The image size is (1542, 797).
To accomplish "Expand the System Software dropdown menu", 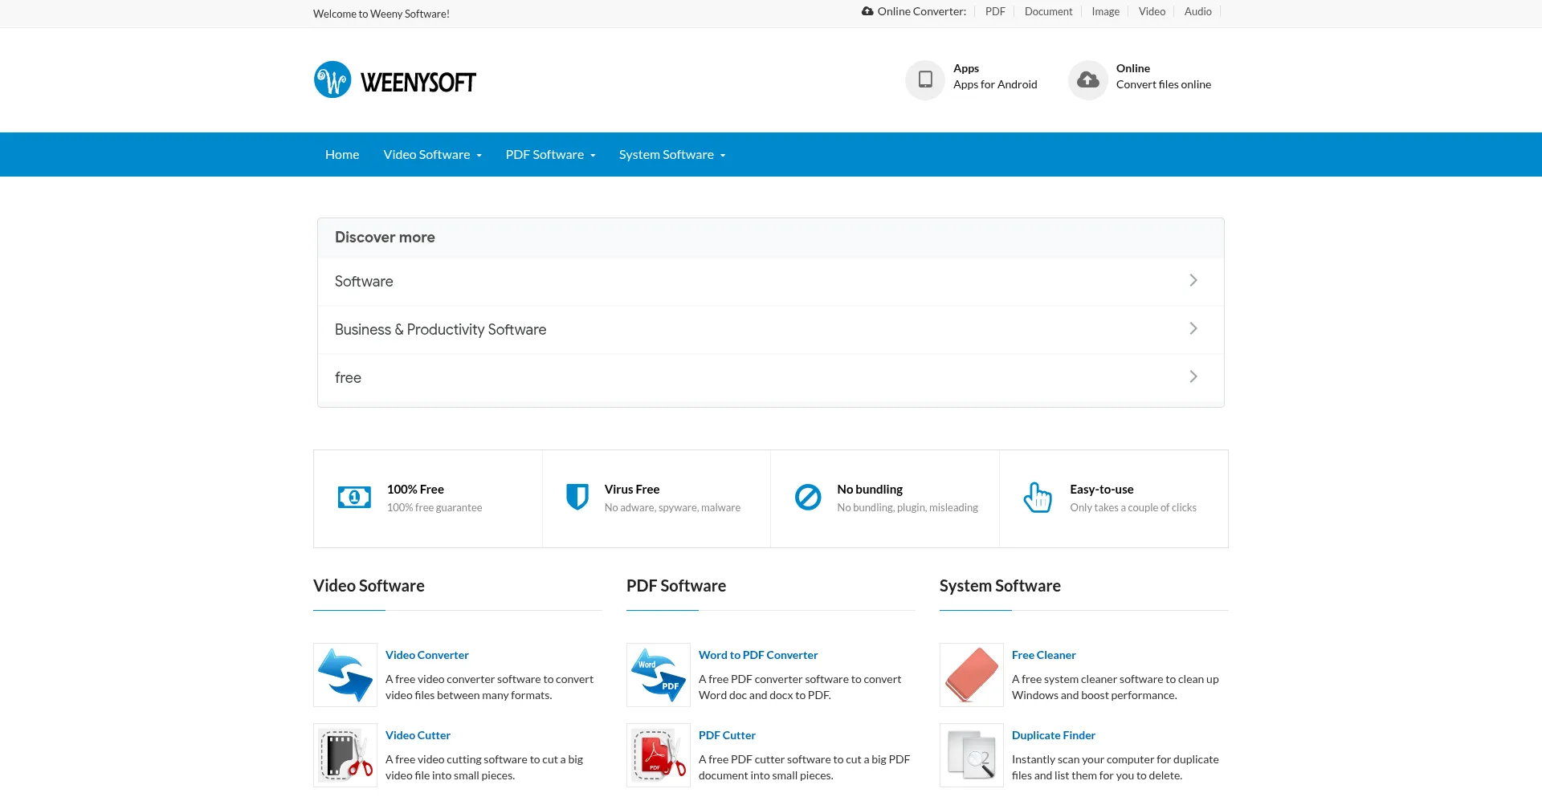I will [x=672, y=154].
